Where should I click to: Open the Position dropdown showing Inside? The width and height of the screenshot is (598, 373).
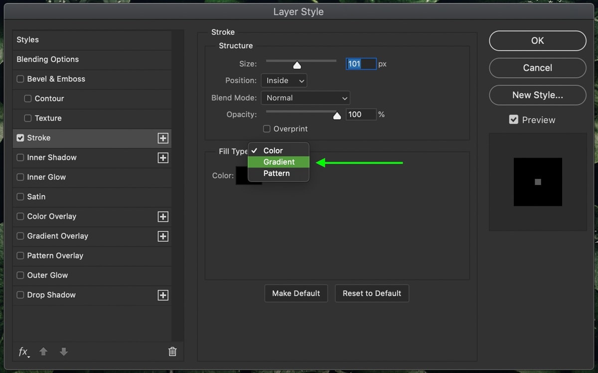(284, 80)
